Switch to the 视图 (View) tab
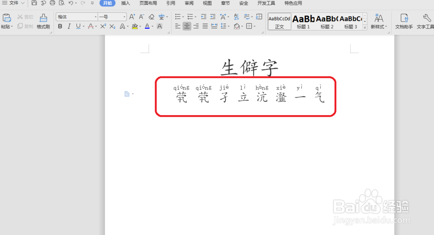The height and width of the screenshot is (235, 434). coord(207,3)
